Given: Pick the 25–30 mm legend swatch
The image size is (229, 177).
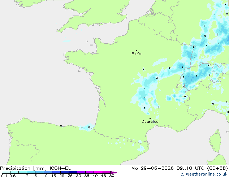Looking at the screenshot, I should (x=73, y=172).
